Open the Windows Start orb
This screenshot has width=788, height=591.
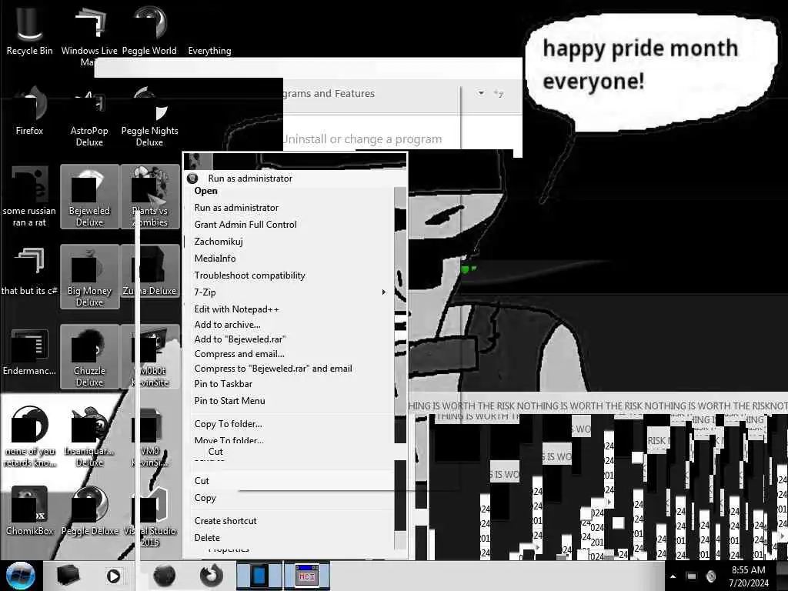tap(20, 576)
